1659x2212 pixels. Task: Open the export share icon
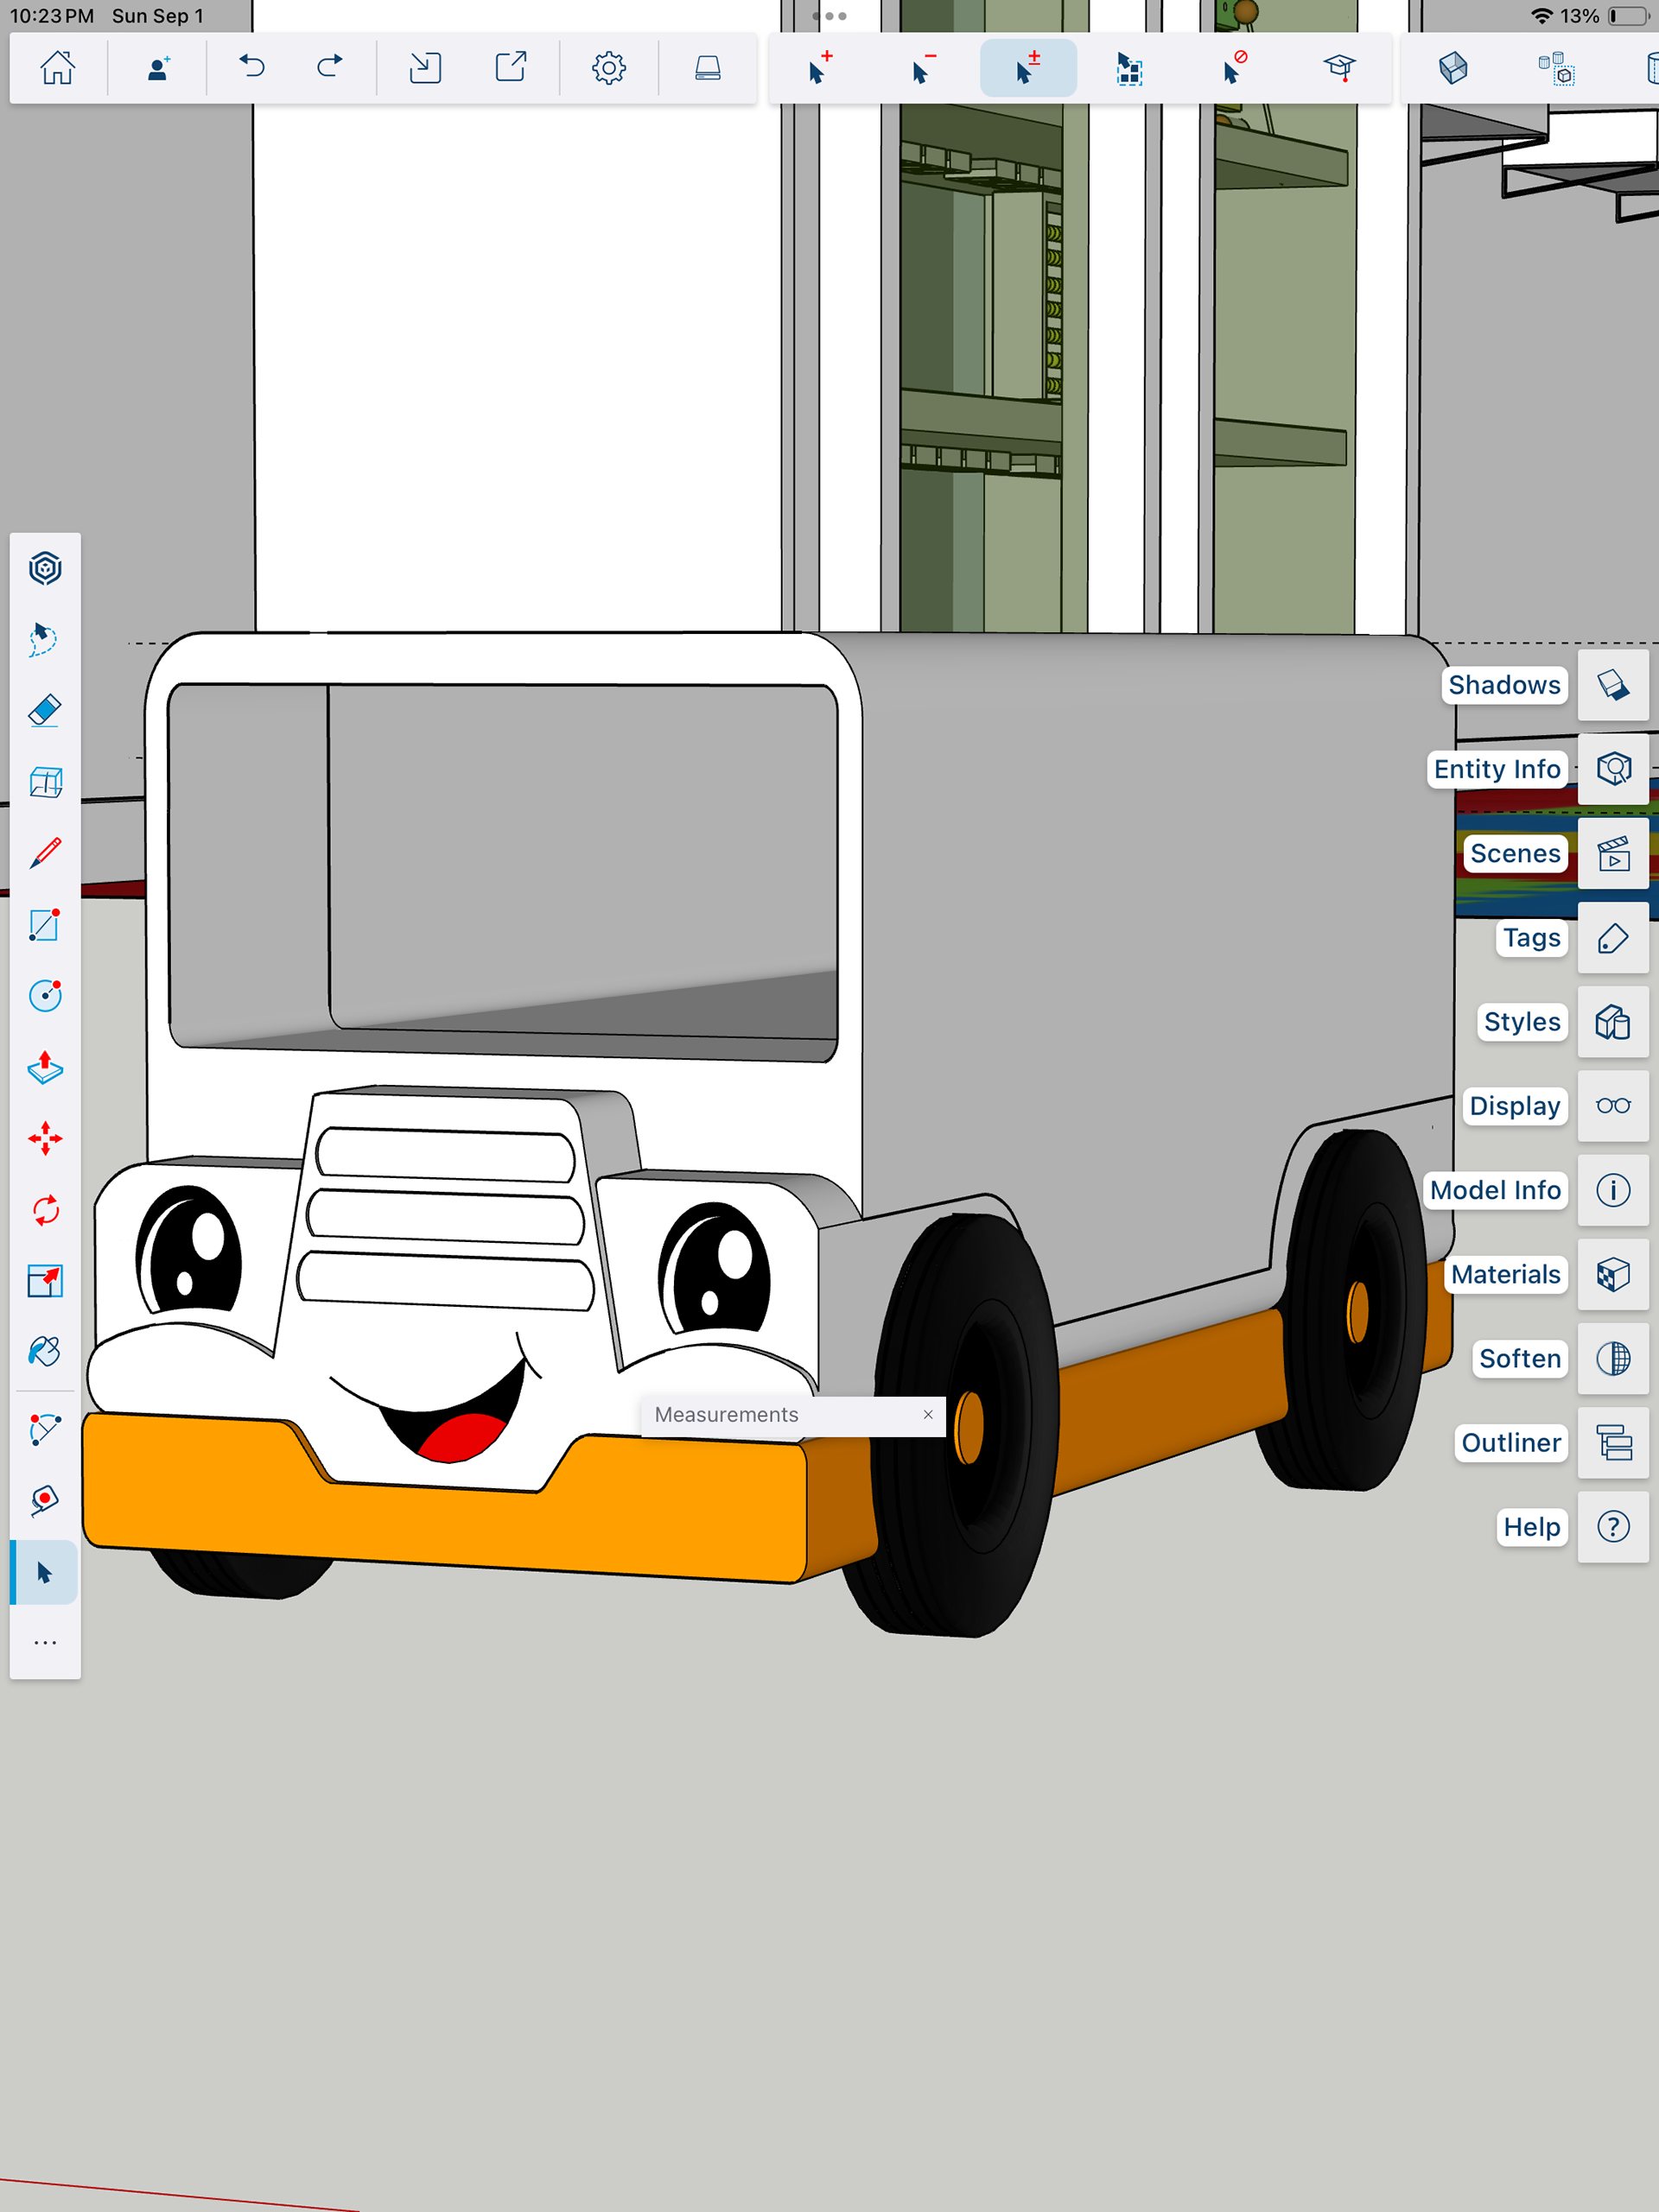(512, 68)
